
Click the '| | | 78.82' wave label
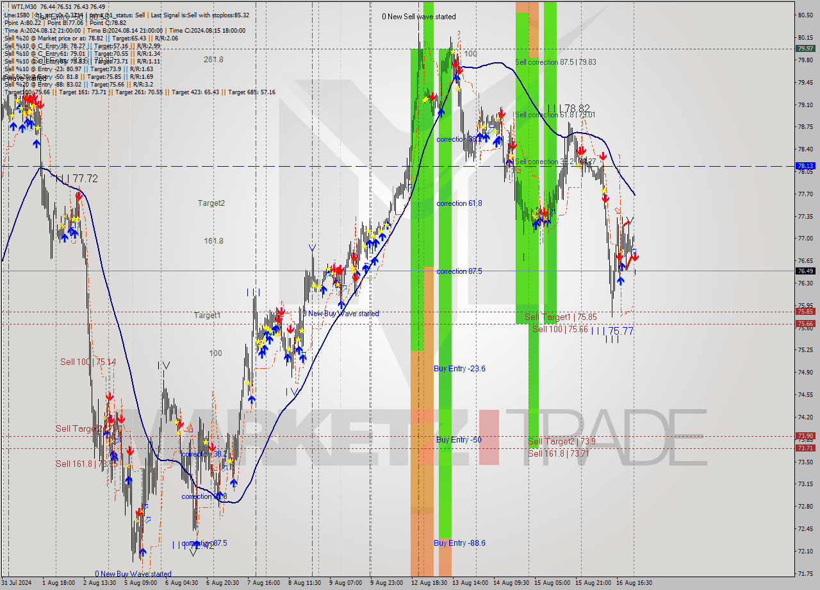(568, 108)
